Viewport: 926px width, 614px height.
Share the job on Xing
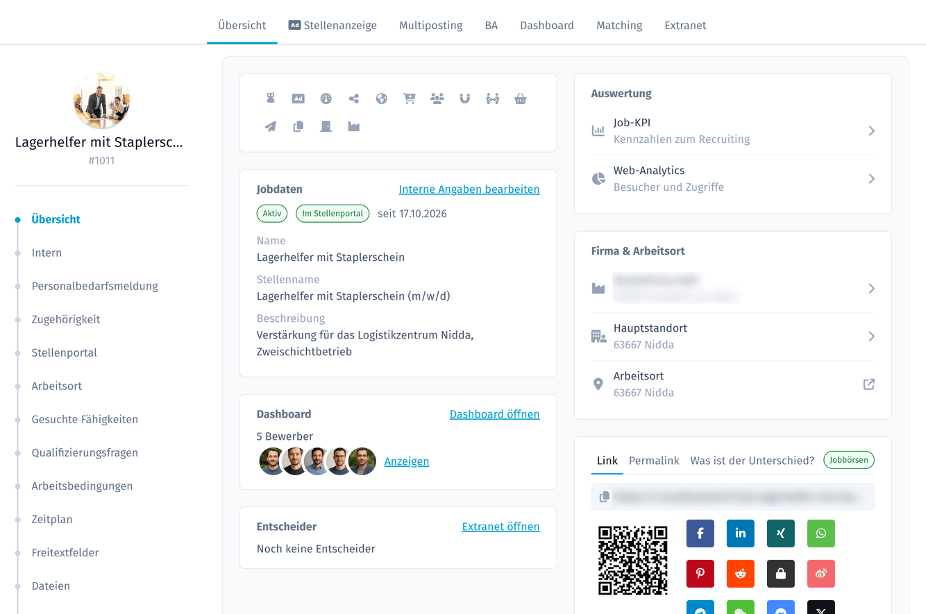(781, 534)
